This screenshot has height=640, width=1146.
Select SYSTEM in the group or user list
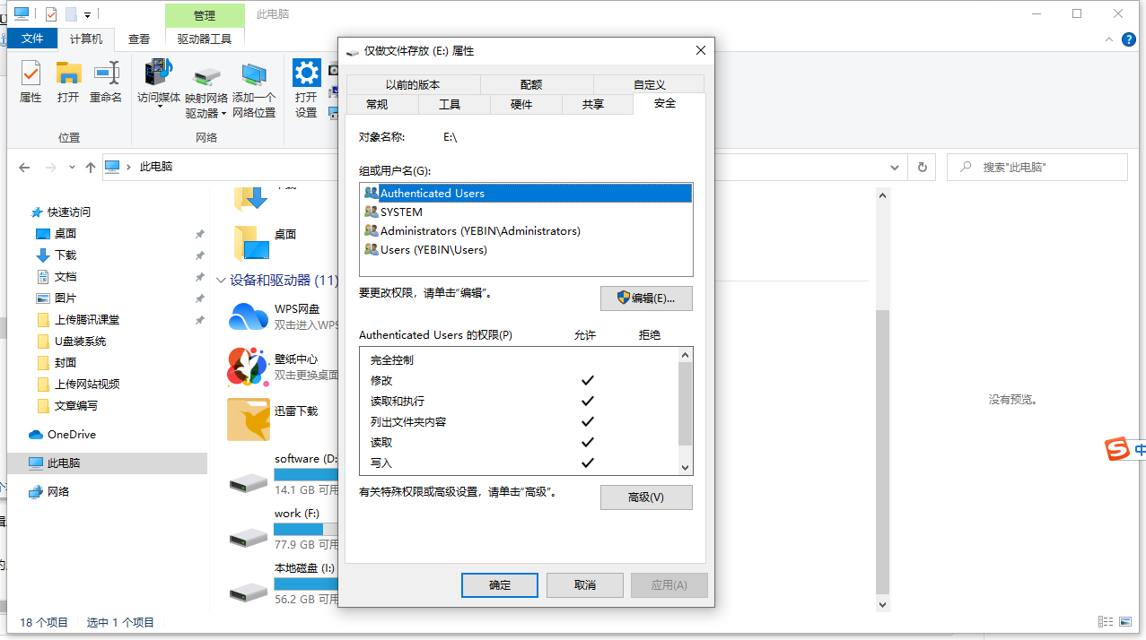click(401, 212)
